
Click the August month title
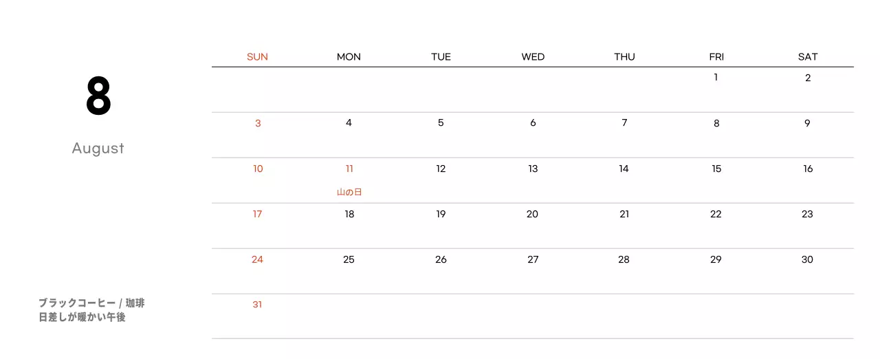98,149
